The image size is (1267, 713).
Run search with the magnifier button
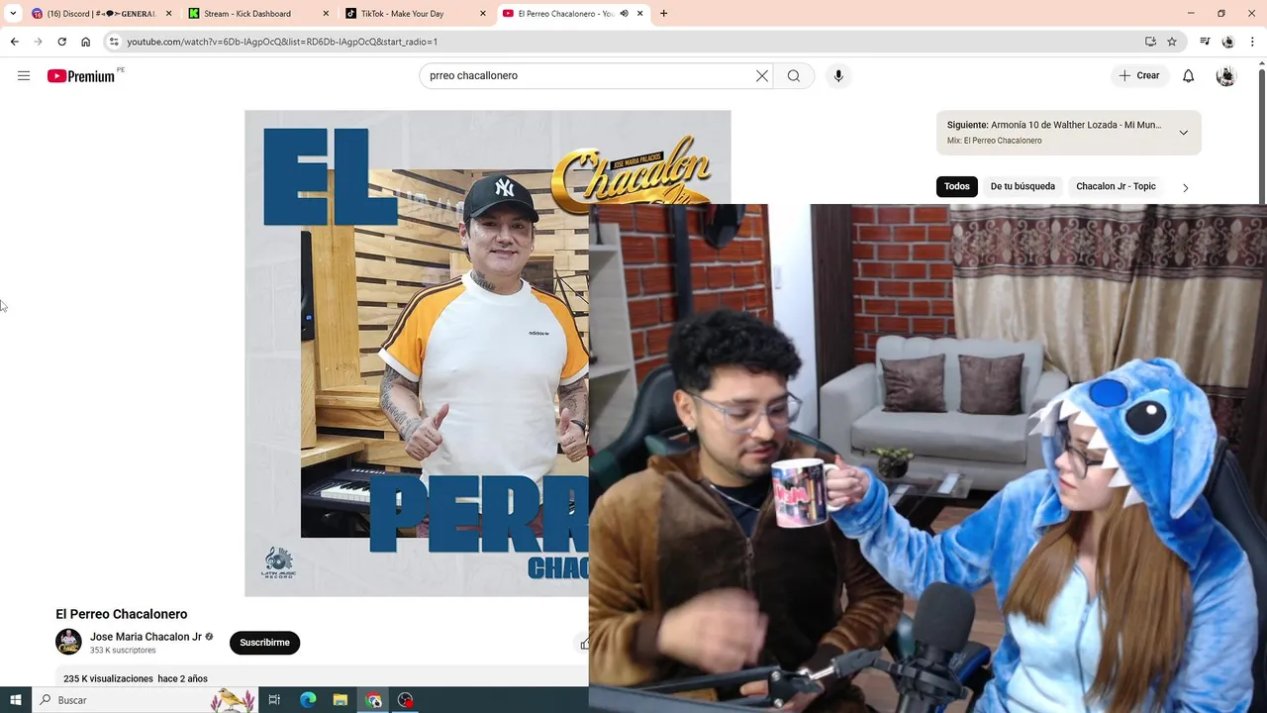[x=794, y=75]
